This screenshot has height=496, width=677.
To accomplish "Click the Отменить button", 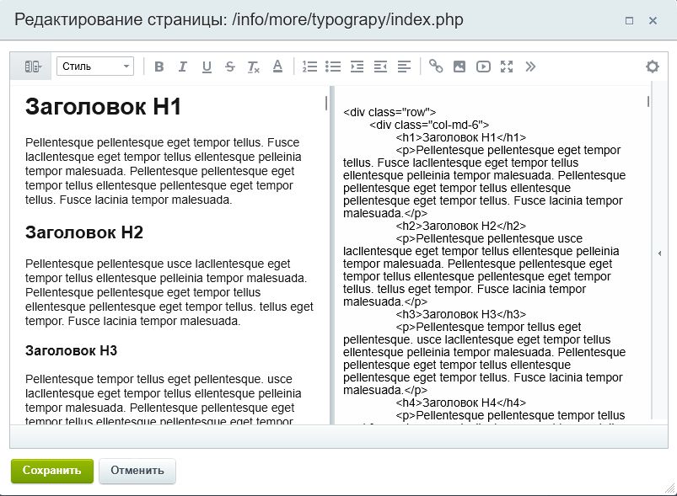I will click(137, 471).
